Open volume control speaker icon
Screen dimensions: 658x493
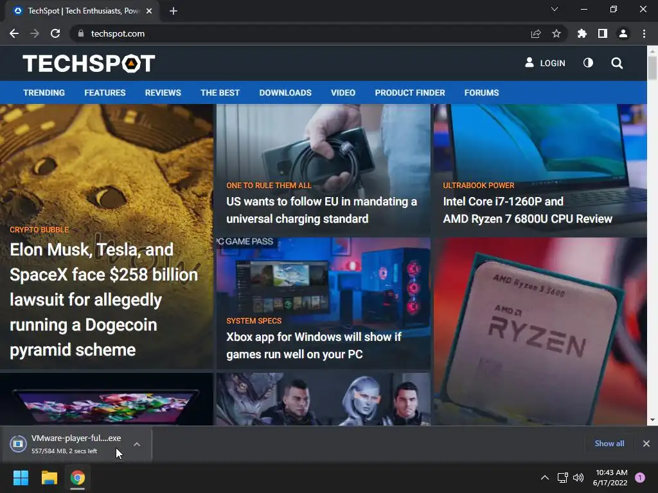pos(578,478)
